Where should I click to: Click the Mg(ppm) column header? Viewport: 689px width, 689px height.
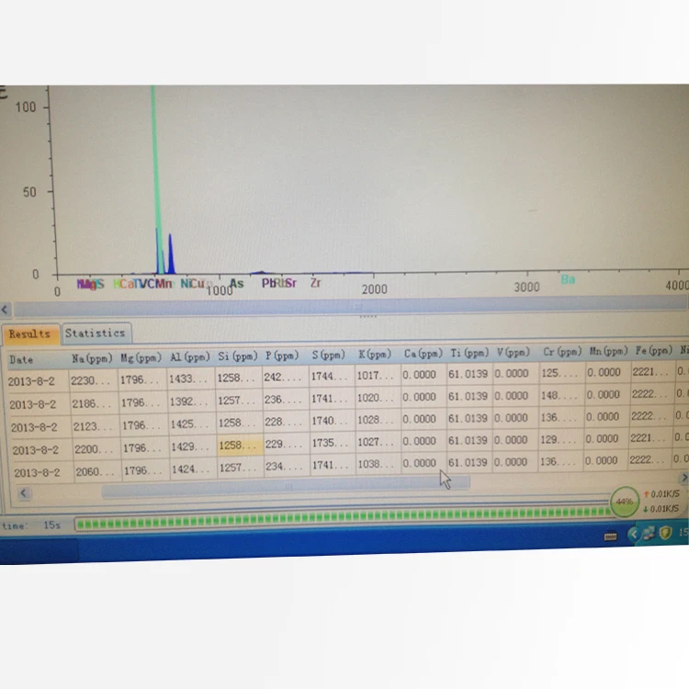click(x=141, y=357)
